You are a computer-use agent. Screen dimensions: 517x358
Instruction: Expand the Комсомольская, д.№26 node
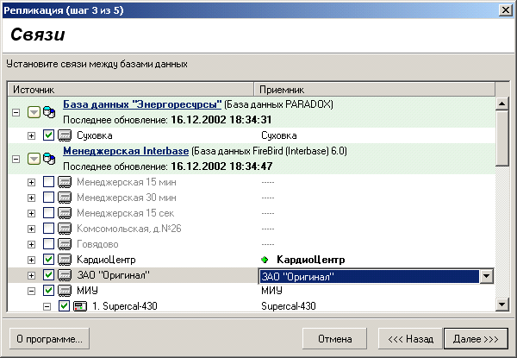pyautogui.click(x=31, y=229)
